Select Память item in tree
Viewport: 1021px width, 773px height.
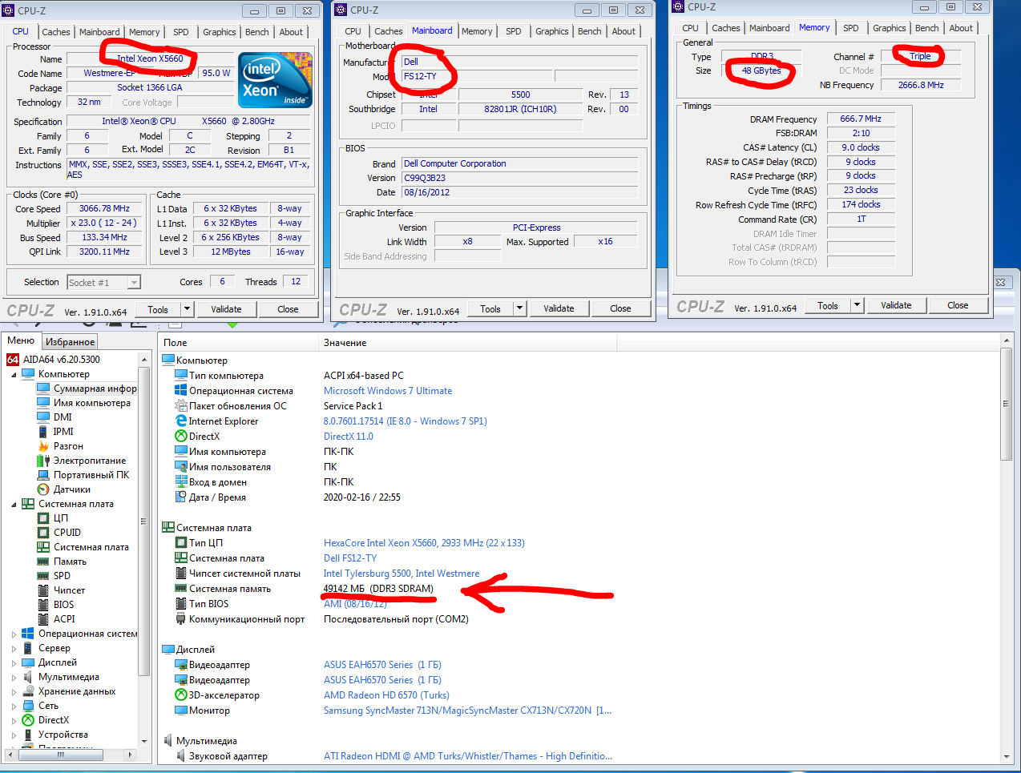tap(70, 562)
